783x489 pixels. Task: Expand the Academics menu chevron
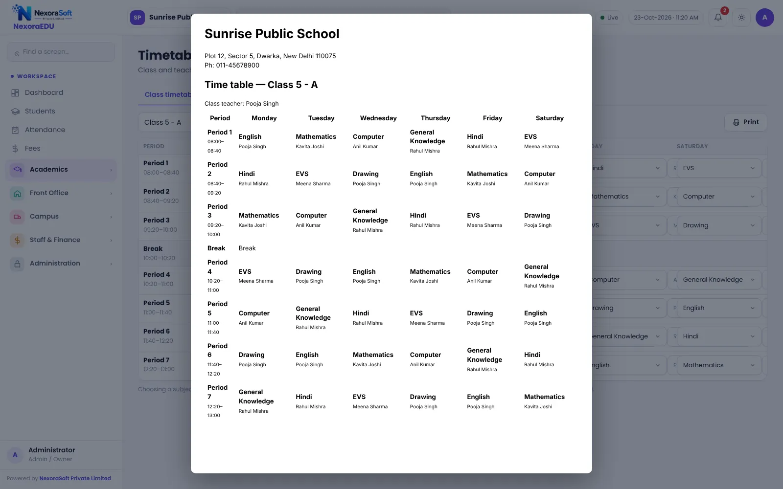(x=111, y=170)
